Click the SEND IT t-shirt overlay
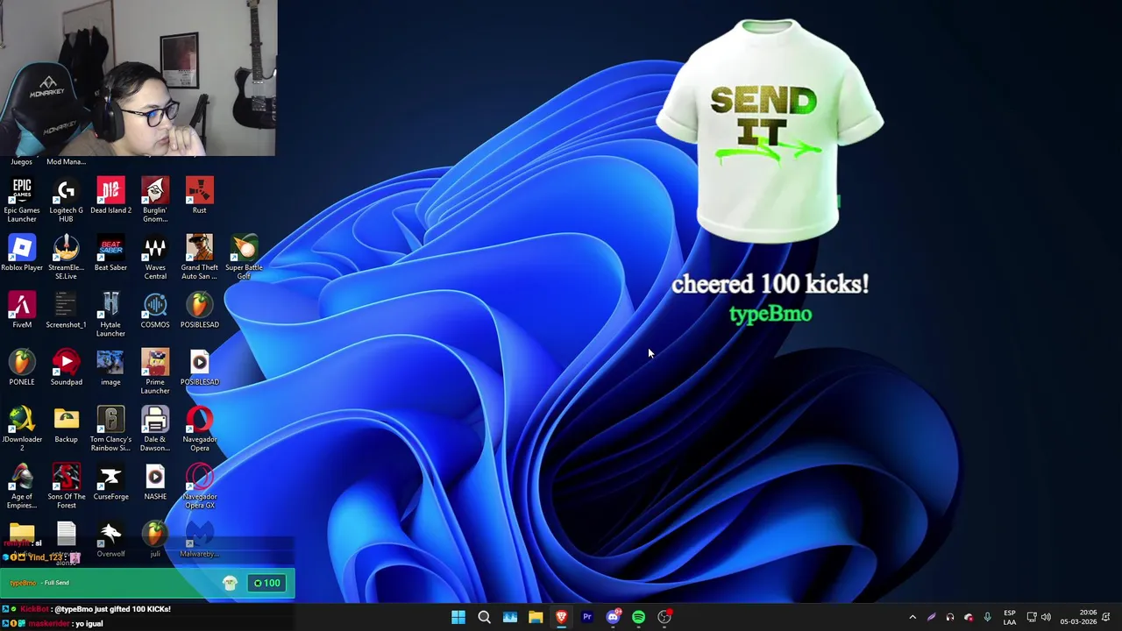This screenshot has height=631, width=1122. (x=770, y=130)
